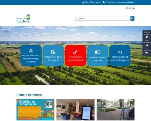The image size is (151, 121).
Task: Toggle Contrast verhogen
Action: pos(147,35)
